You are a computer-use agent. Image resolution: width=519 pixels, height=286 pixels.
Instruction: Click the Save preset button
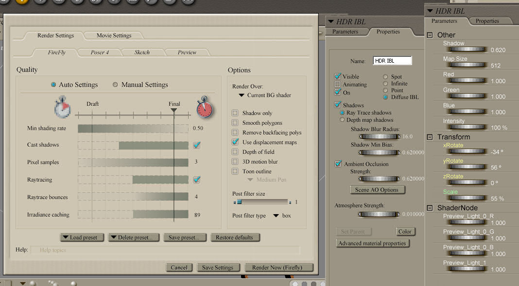[x=185, y=237]
